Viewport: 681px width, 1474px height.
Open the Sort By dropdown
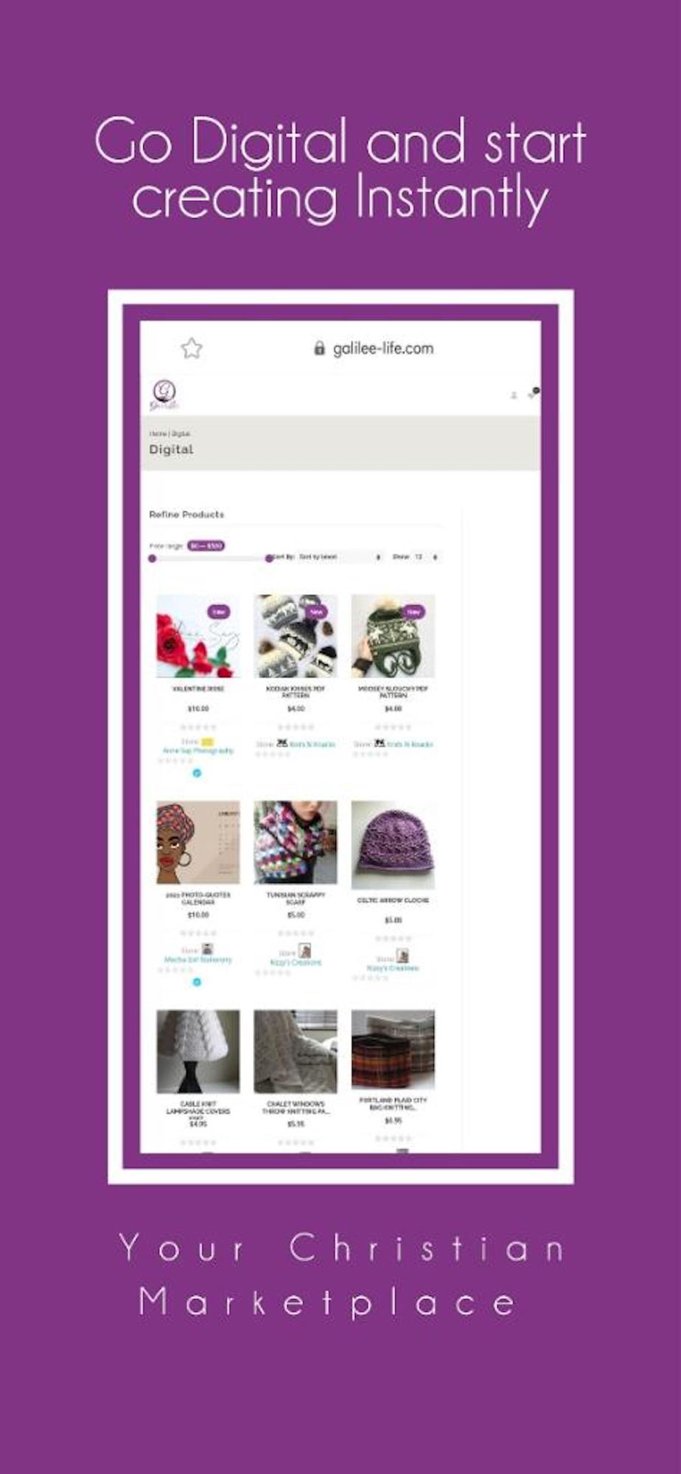point(340,557)
